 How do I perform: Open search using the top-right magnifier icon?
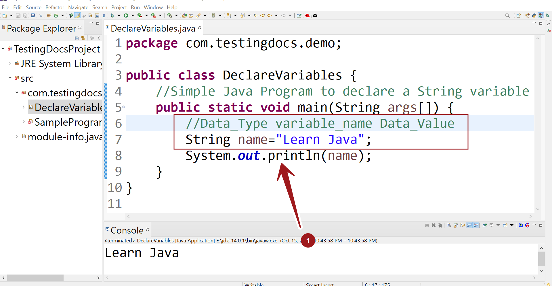click(507, 15)
